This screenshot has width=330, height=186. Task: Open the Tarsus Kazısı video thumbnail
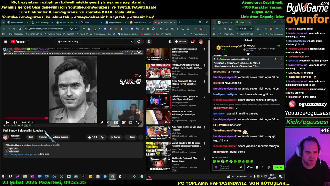click(x=158, y=164)
